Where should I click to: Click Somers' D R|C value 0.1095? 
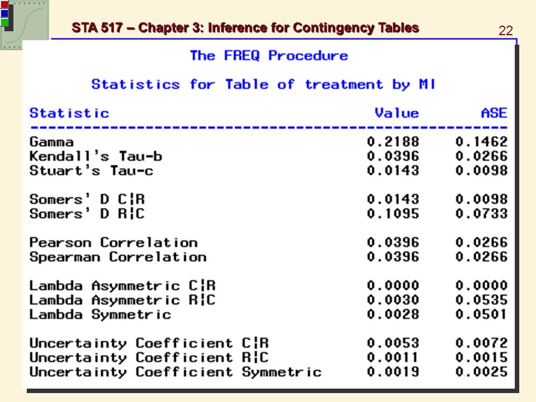(x=393, y=214)
